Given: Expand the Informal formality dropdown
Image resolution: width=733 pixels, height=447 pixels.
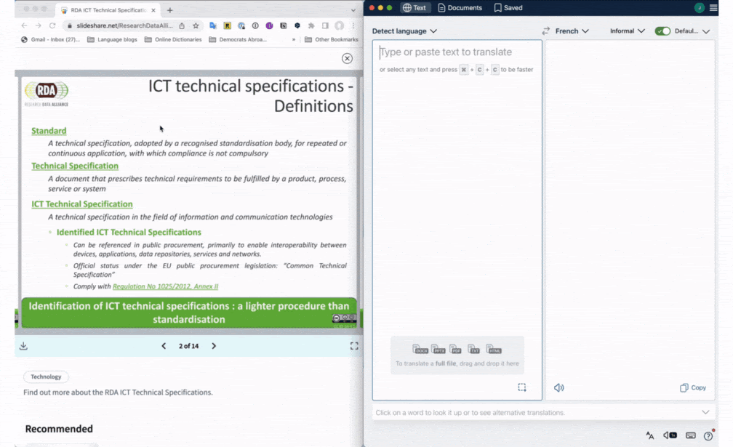Looking at the screenshot, I should [627, 31].
